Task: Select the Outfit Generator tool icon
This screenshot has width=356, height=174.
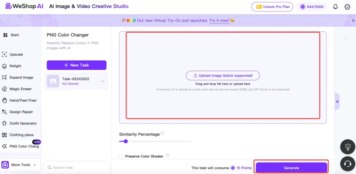Action: (x=4, y=123)
